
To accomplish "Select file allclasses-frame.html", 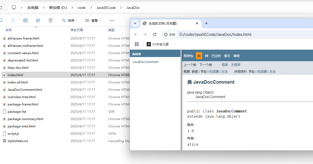I will point(23,38).
